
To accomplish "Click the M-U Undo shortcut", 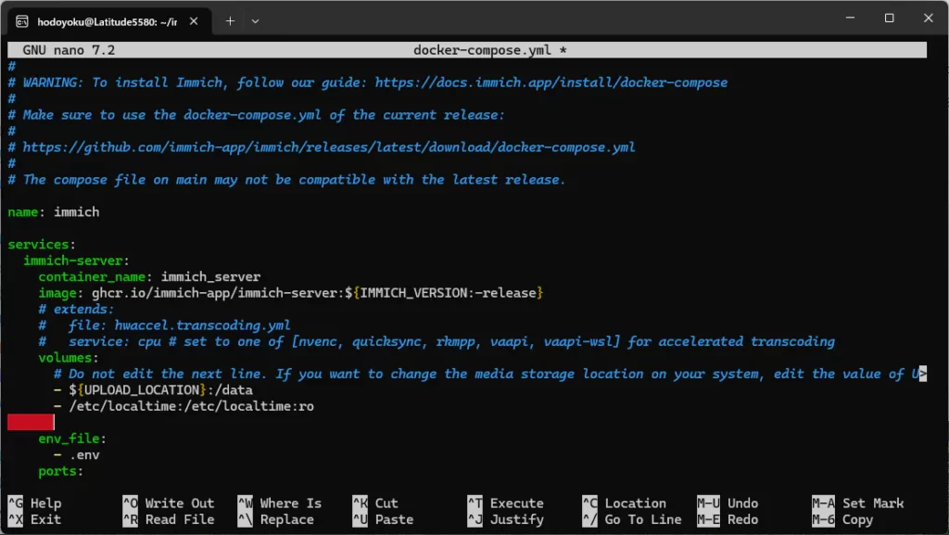I will 728,503.
